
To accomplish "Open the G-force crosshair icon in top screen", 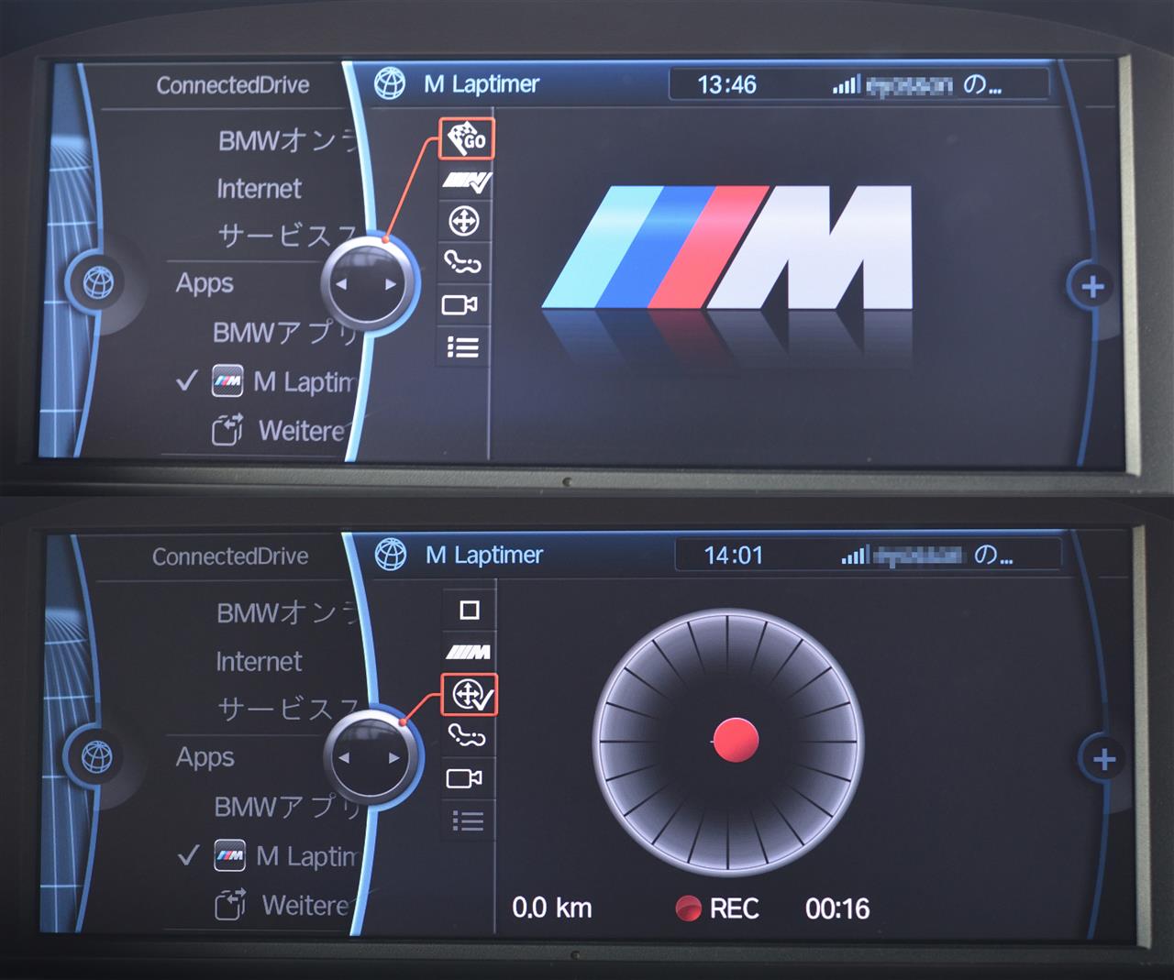I will [x=464, y=222].
